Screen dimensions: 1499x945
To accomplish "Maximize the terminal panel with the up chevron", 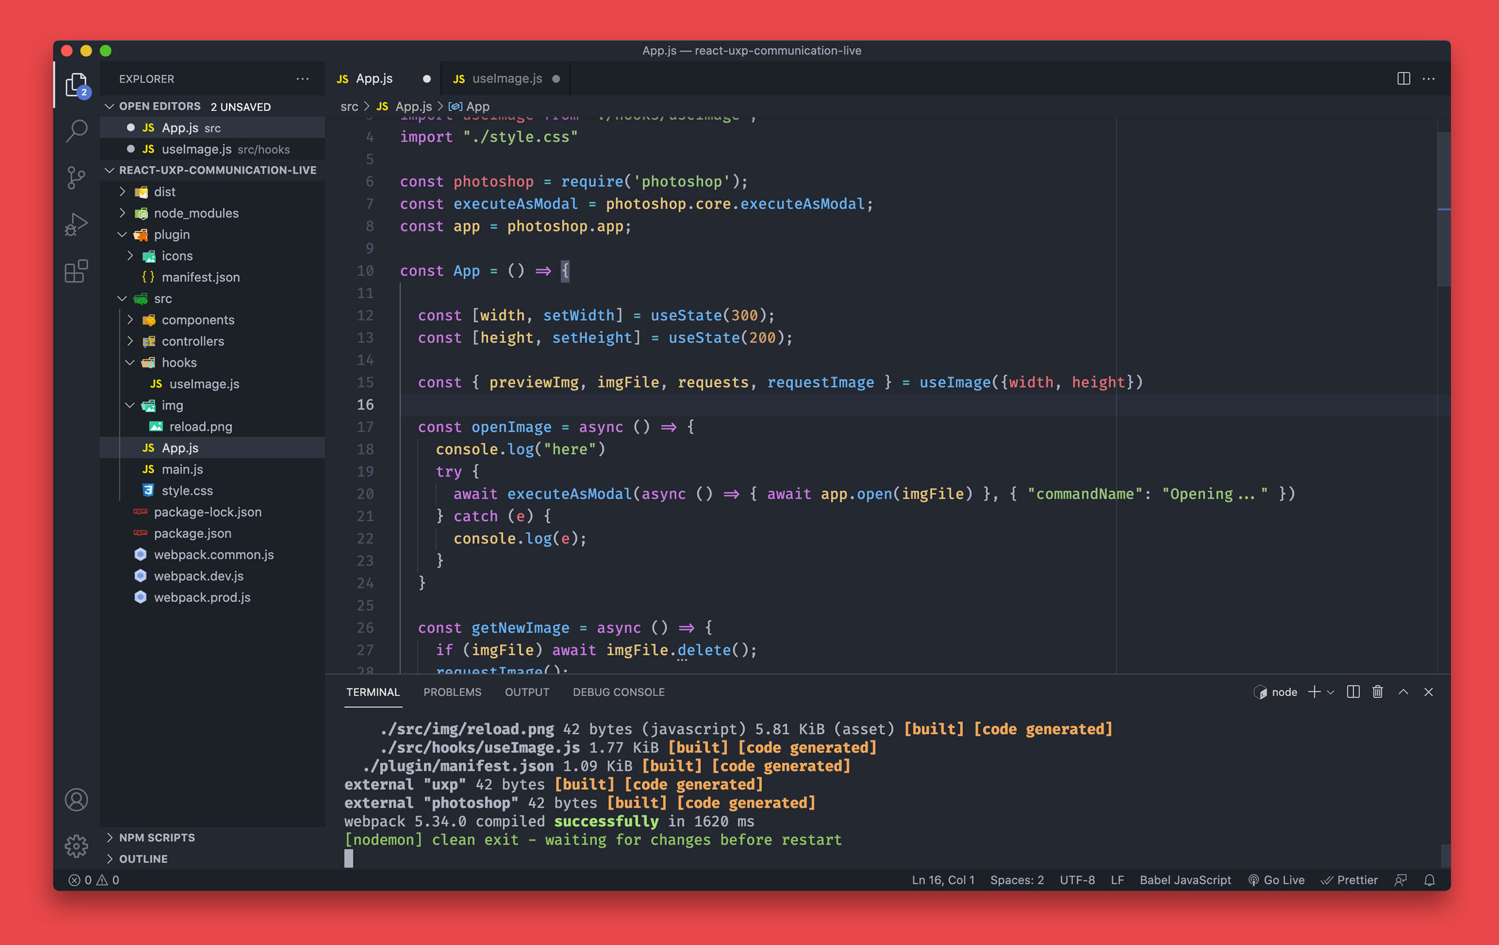I will [x=1403, y=692].
